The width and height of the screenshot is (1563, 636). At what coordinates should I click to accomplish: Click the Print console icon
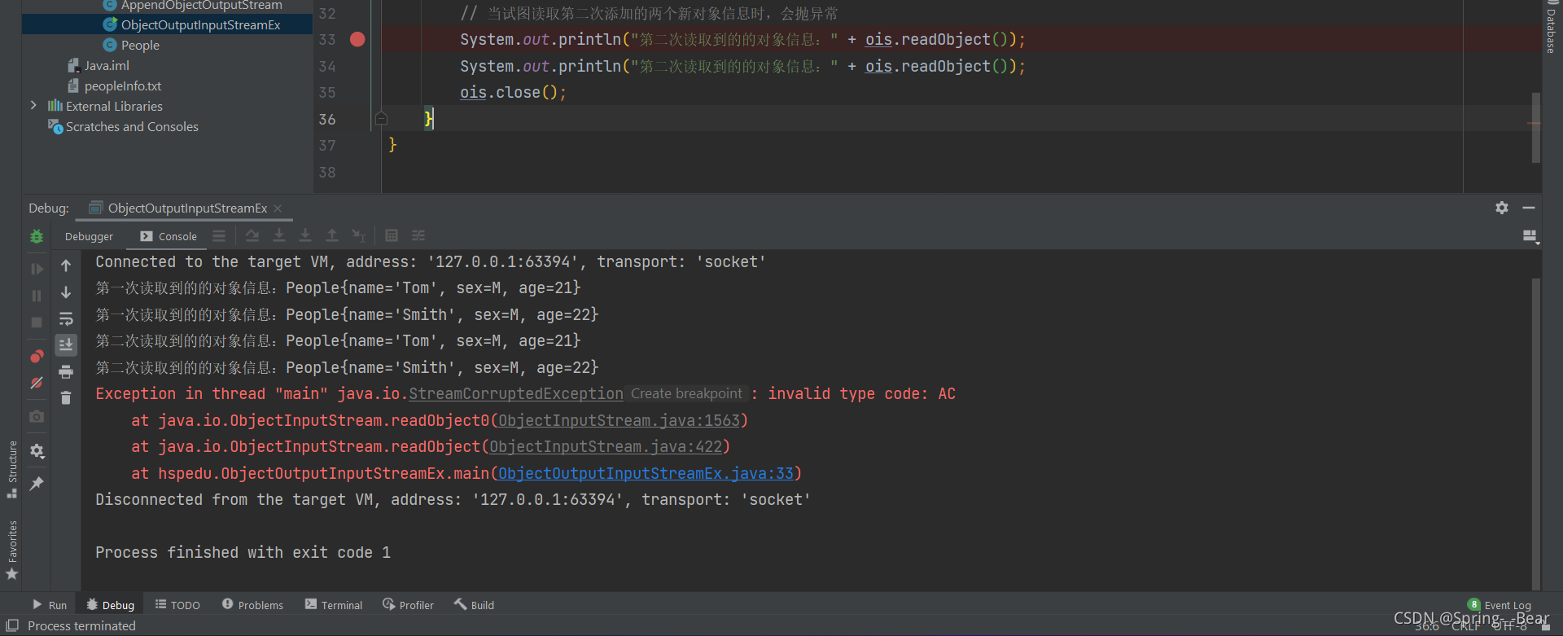66,372
